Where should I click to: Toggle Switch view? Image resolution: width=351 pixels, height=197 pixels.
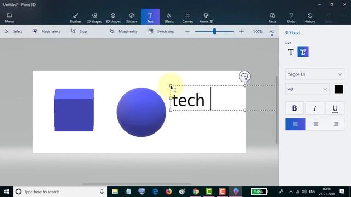pyautogui.click(x=161, y=31)
